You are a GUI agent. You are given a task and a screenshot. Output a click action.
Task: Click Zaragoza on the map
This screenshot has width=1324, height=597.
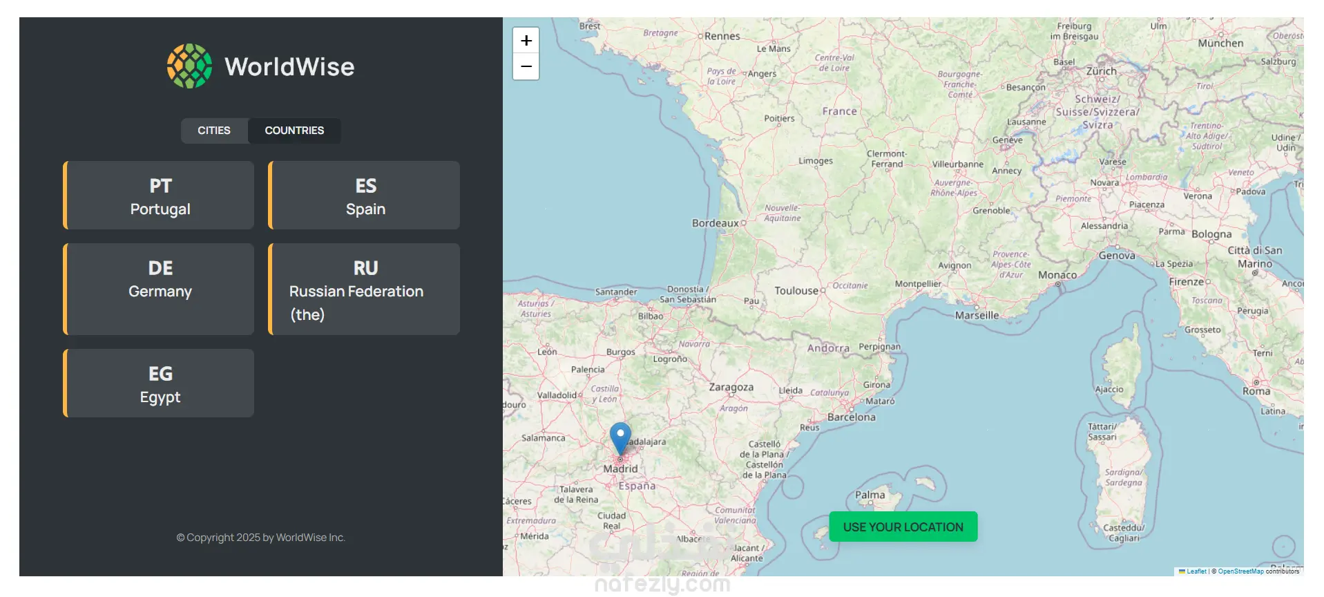click(731, 388)
